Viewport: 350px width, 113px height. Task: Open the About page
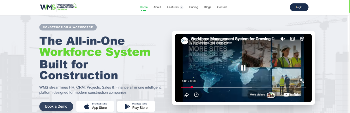click(x=157, y=7)
